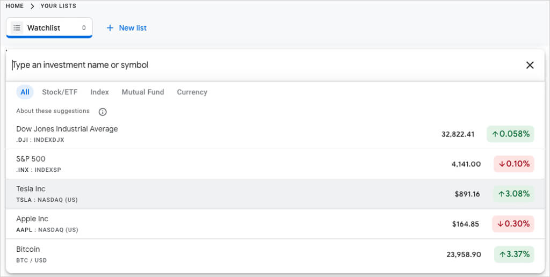Click the Watchlist list icon

[17, 28]
